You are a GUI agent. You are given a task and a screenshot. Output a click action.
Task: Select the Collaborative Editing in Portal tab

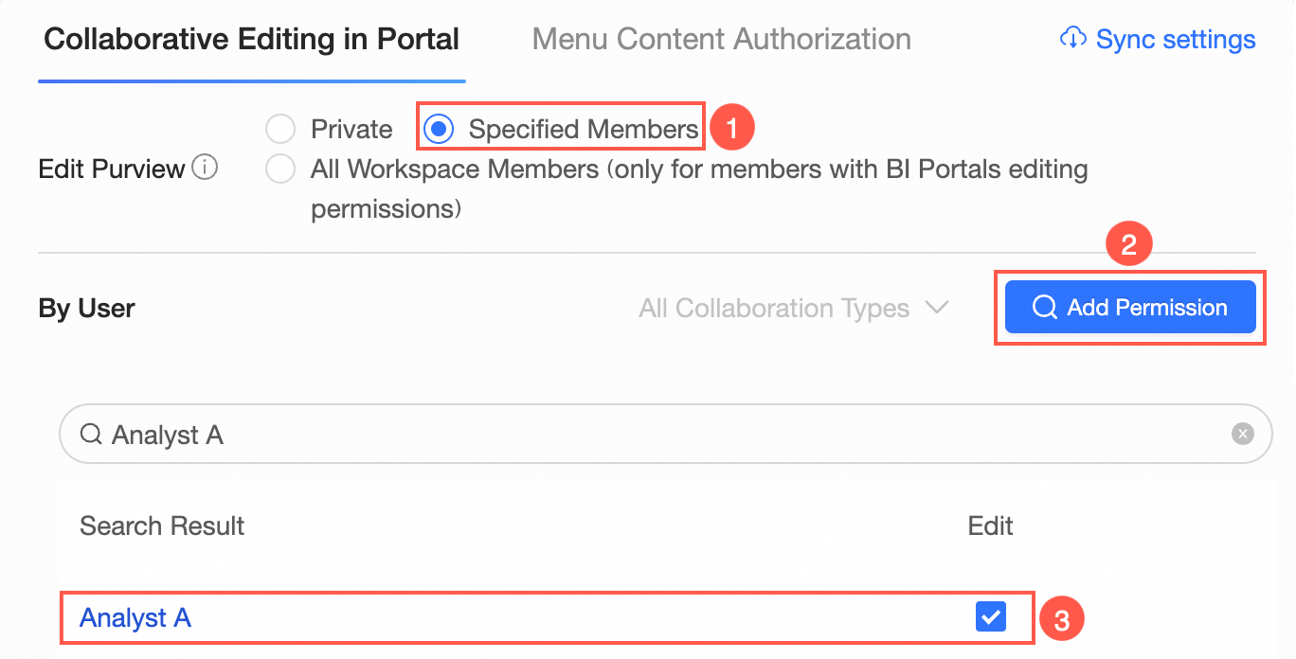pyautogui.click(x=251, y=40)
